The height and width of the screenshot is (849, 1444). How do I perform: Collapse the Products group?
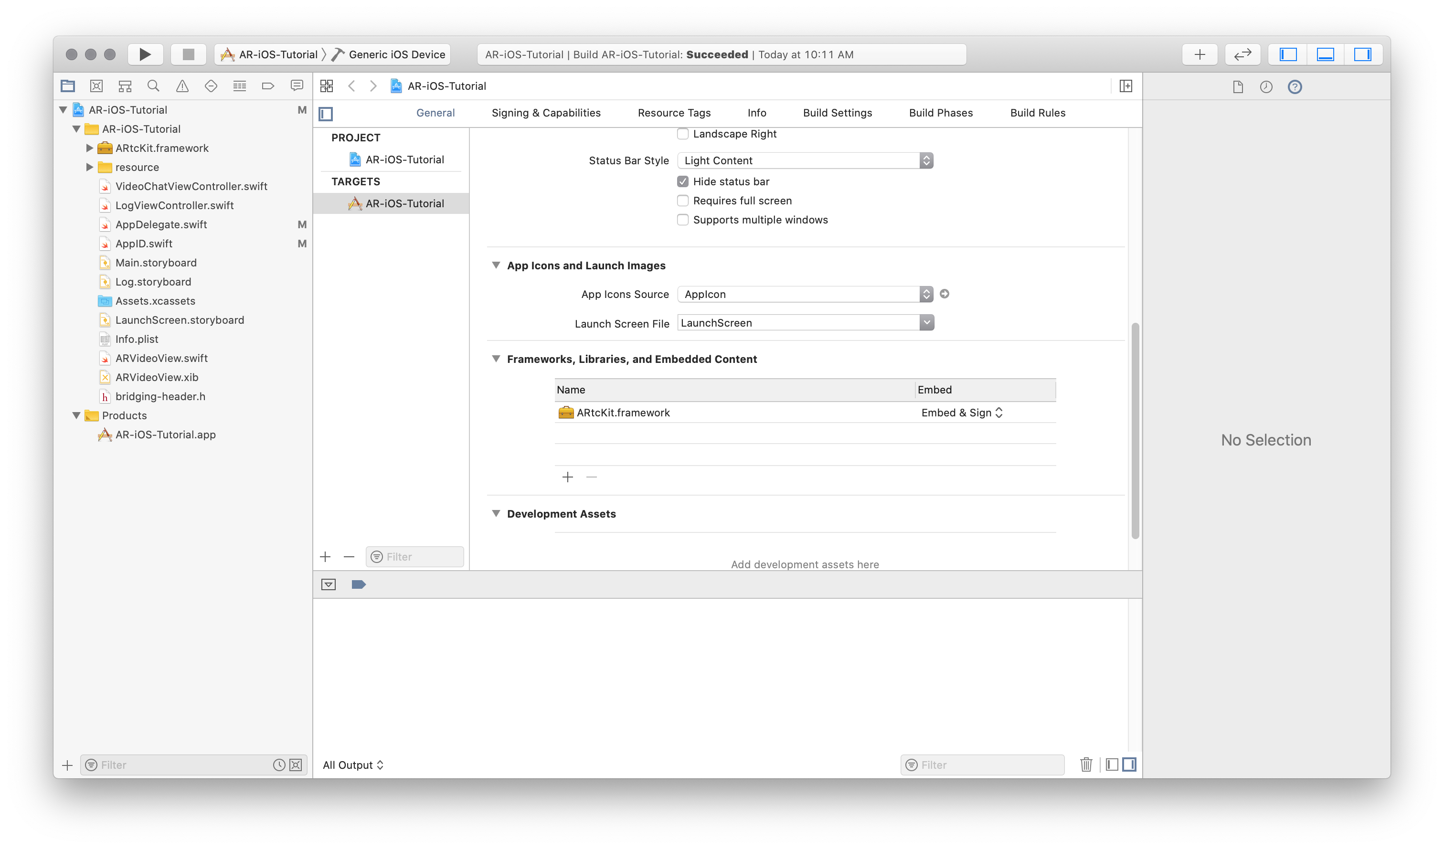[76, 415]
